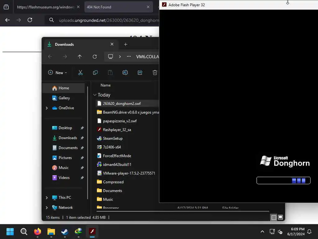Click Explorer's Refresh button
Viewport: 318px width, 239px height.
pos(95,57)
